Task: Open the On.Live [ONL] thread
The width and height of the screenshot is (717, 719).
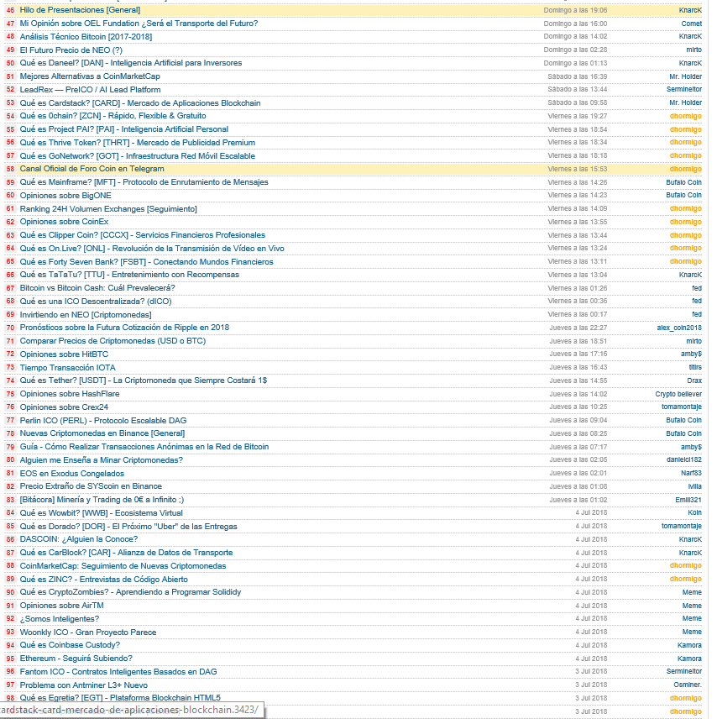Action: tap(152, 248)
